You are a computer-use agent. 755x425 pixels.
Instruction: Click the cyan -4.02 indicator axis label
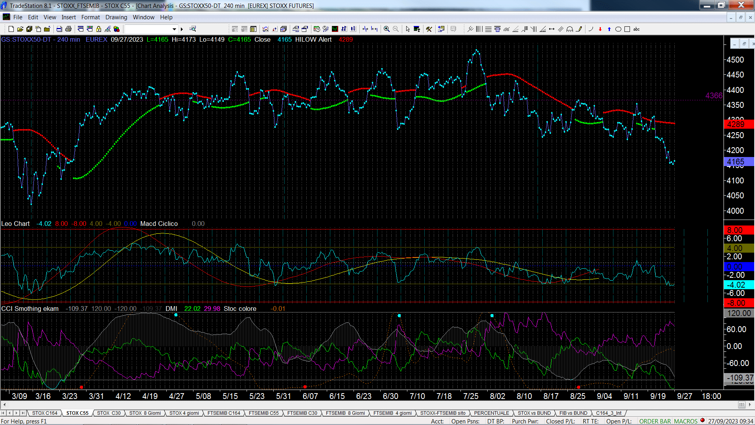(738, 285)
